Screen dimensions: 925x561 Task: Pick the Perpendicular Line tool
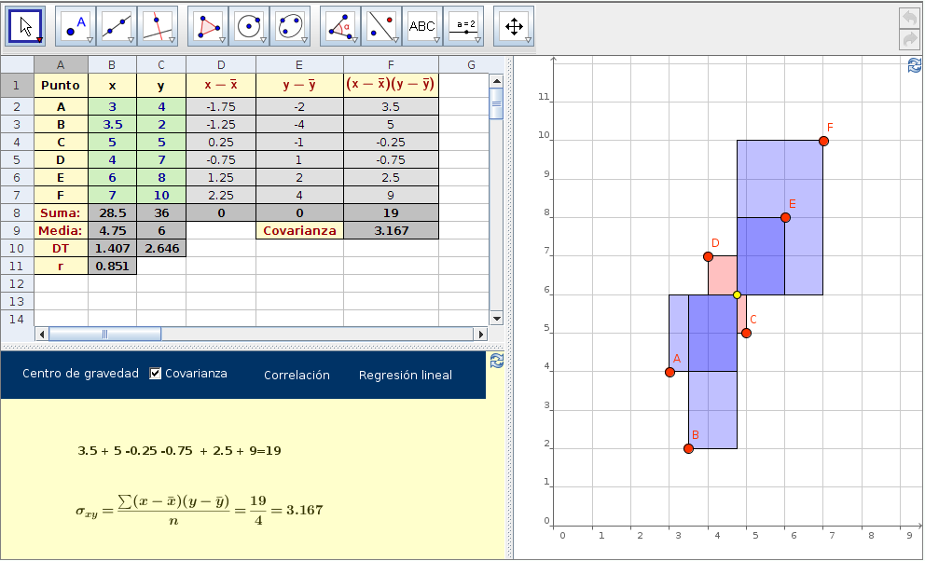tap(158, 26)
